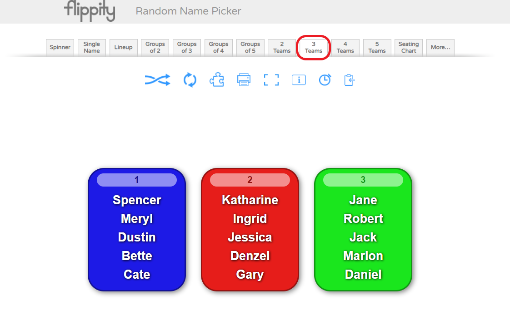The height and width of the screenshot is (320, 510).
Task: Click the name Jack
Action: (x=363, y=237)
